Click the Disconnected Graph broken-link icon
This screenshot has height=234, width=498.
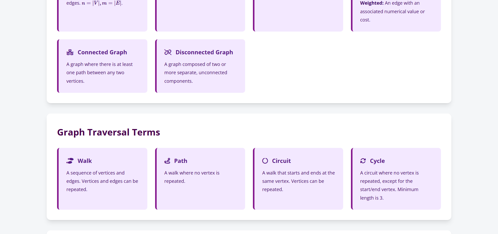[x=168, y=52]
